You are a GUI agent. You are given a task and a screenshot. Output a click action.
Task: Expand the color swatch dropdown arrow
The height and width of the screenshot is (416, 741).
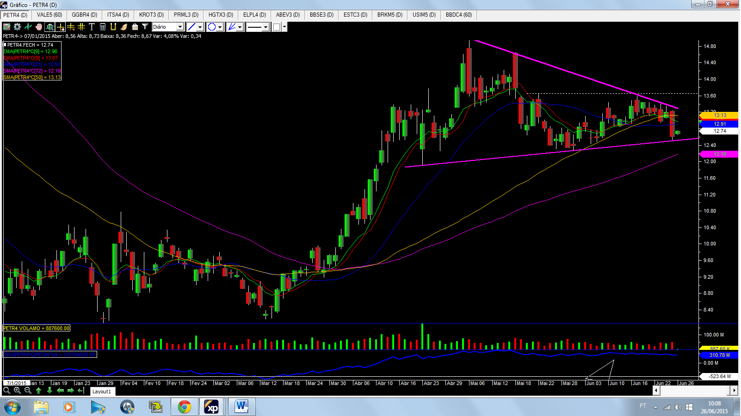[x=284, y=27]
